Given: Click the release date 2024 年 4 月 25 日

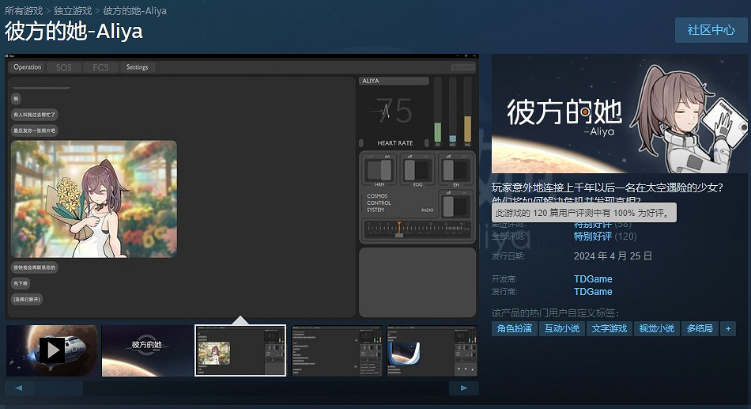Looking at the screenshot, I should pyautogui.click(x=613, y=256).
